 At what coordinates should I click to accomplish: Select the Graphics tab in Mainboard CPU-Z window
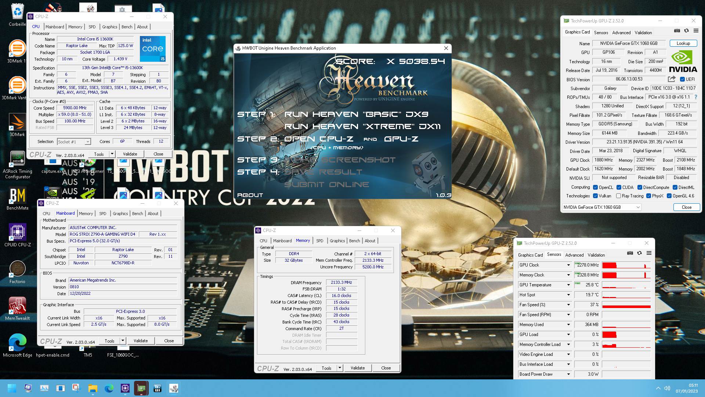coord(120,214)
